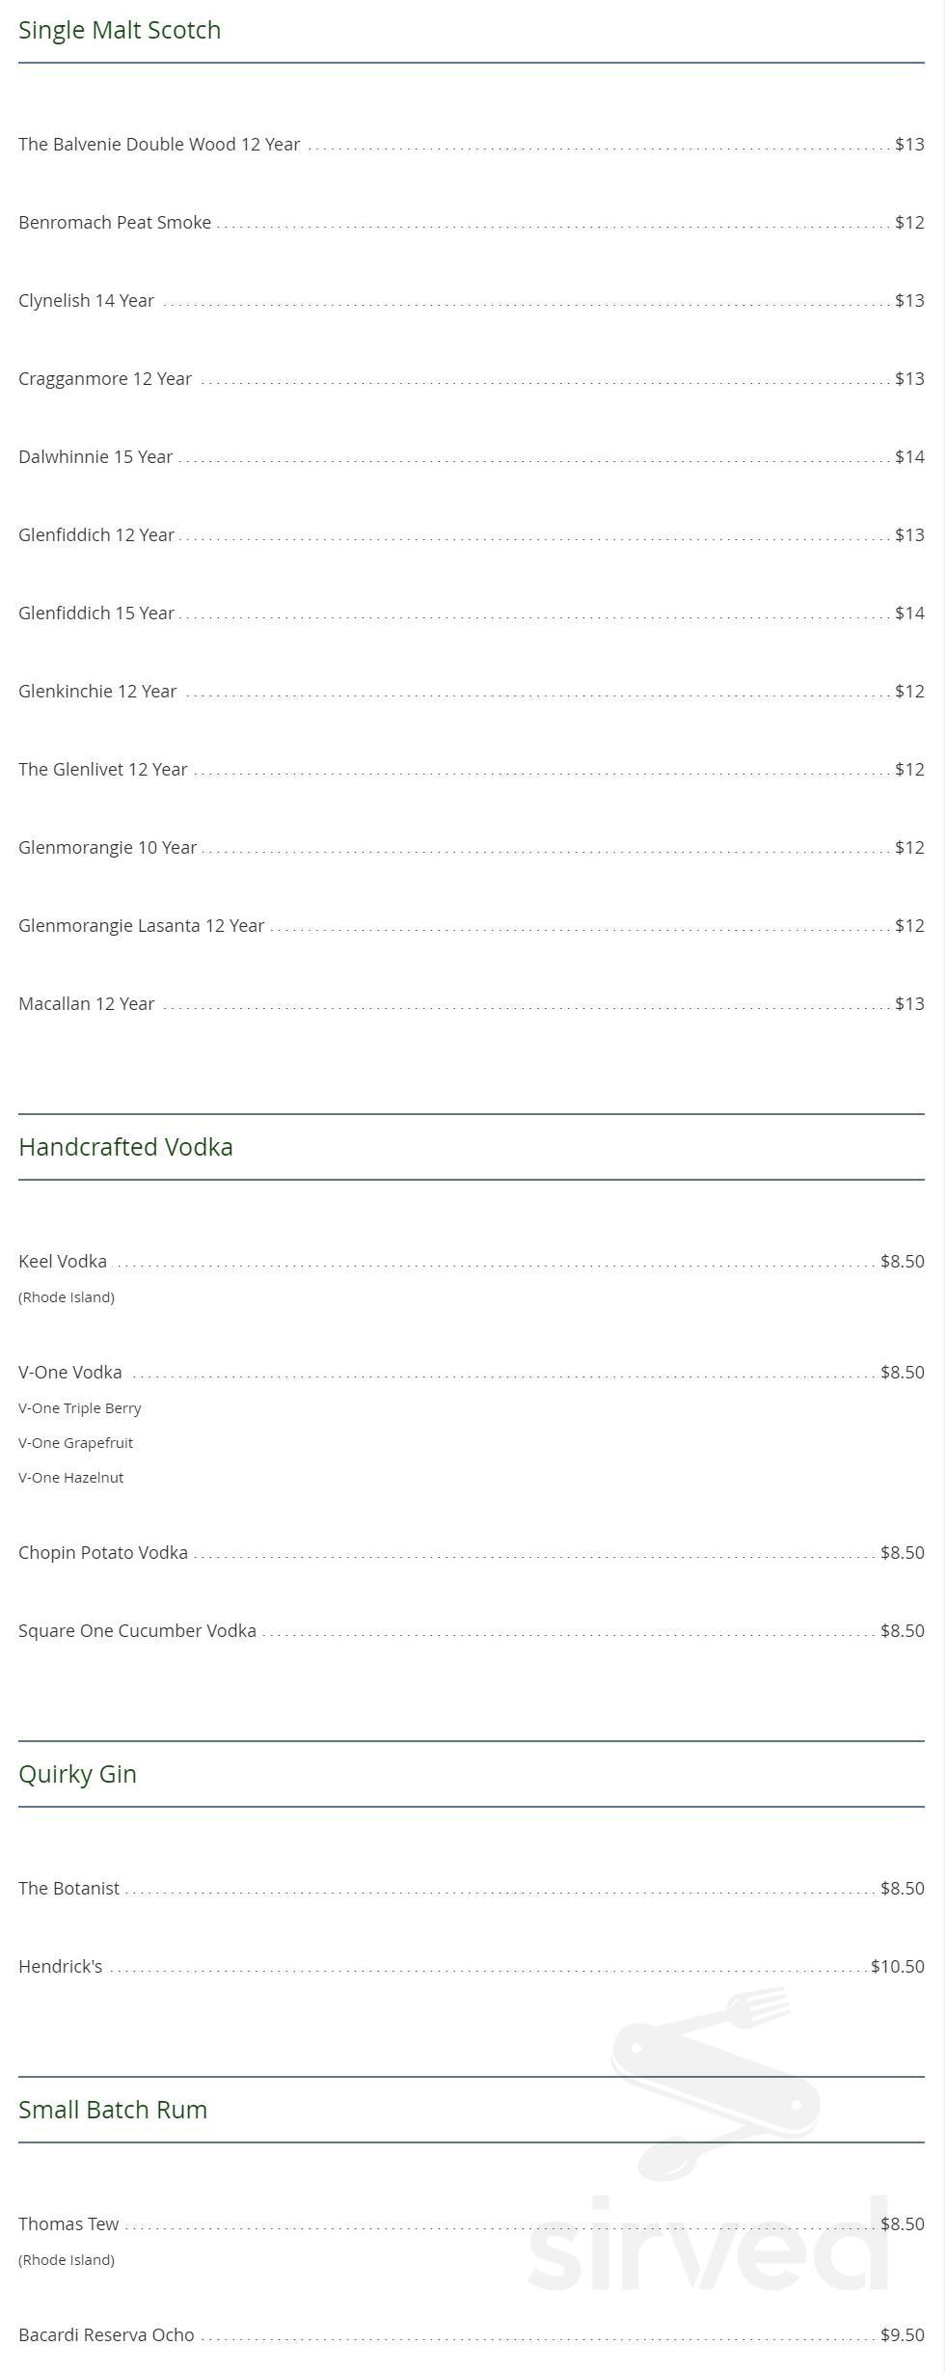Image resolution: width=945 pixels, height=2373 pixels.
Task: Click the Handcrafted Vodka section heading
Action: [x=125, y=1147]
